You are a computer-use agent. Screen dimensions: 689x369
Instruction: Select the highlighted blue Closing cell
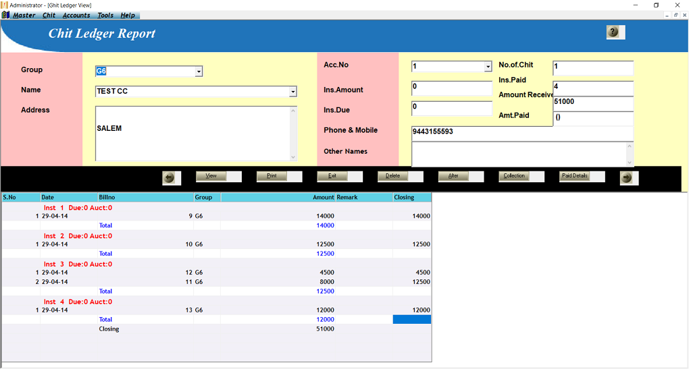412,320
